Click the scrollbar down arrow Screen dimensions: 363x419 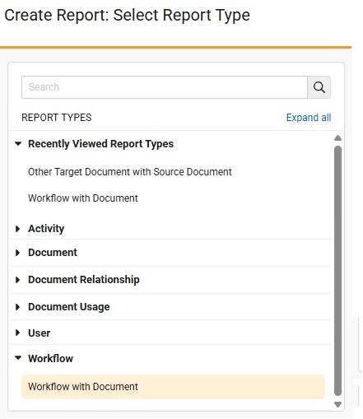(x=338, y=404)
